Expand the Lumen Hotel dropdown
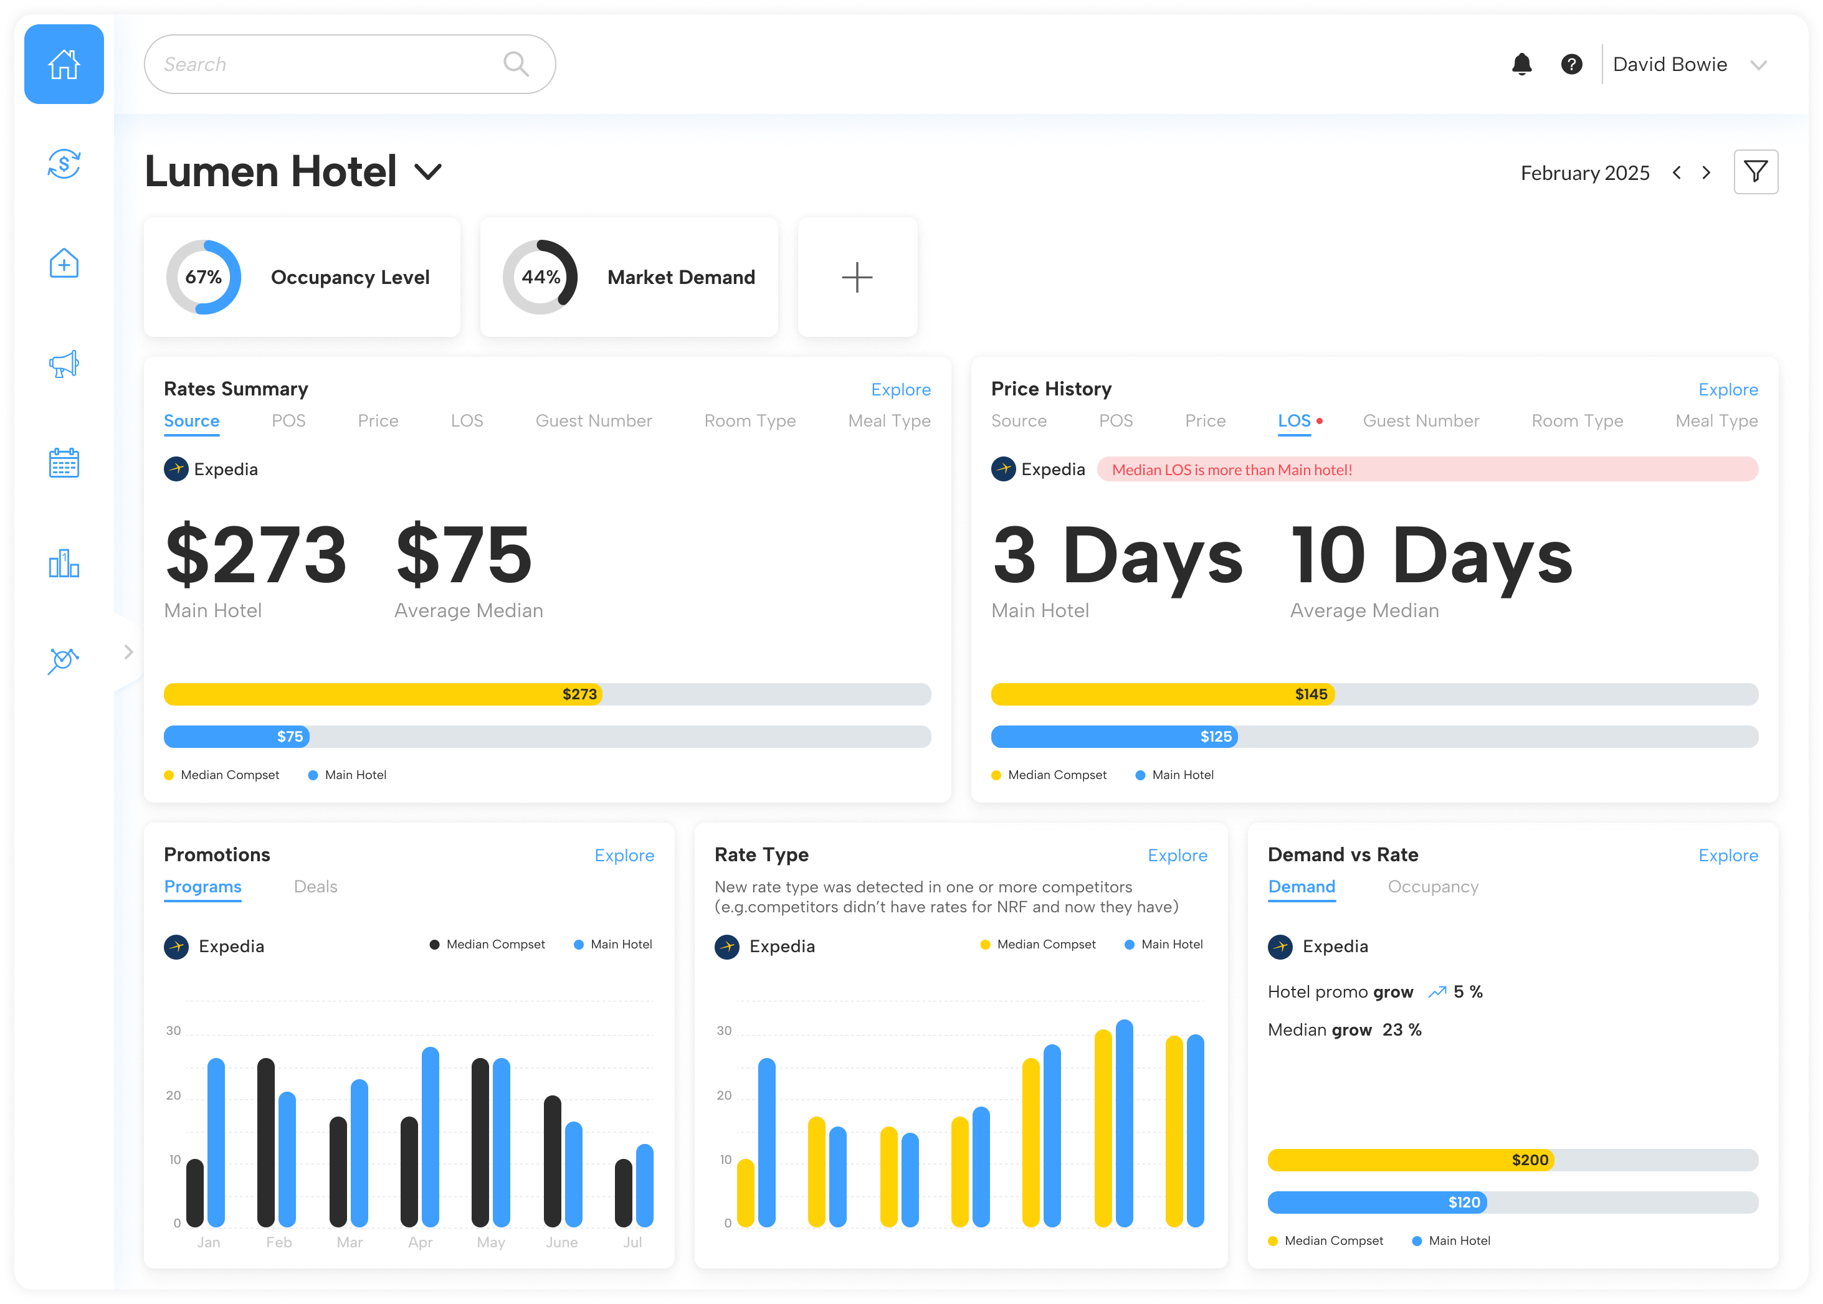1823x1304 pixels. [427, 172]
